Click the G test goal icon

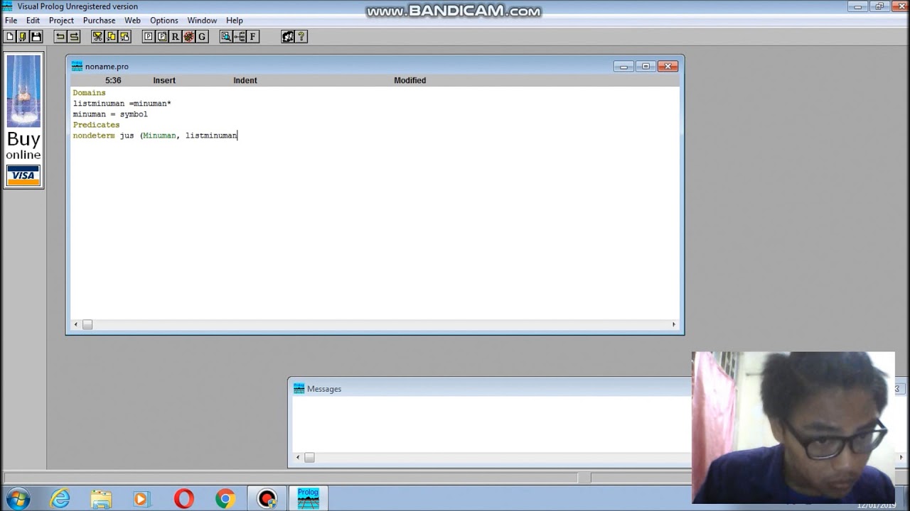[201, 36]
